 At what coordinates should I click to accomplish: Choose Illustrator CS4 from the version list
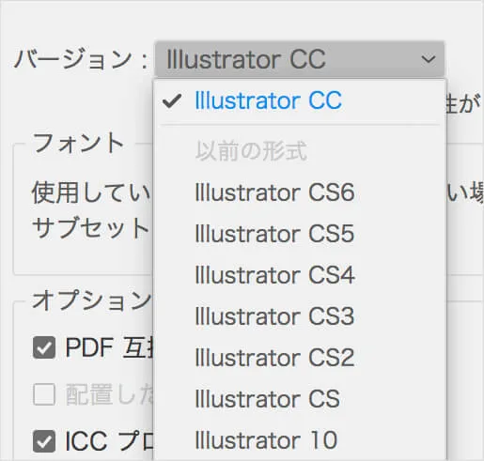[x=300, y=275]
